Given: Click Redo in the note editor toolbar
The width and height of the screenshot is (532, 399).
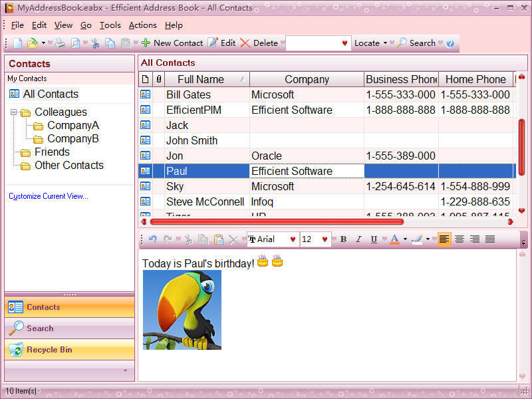Looking at the screenshot, I should pyautogui.click(x=168, y=239).
